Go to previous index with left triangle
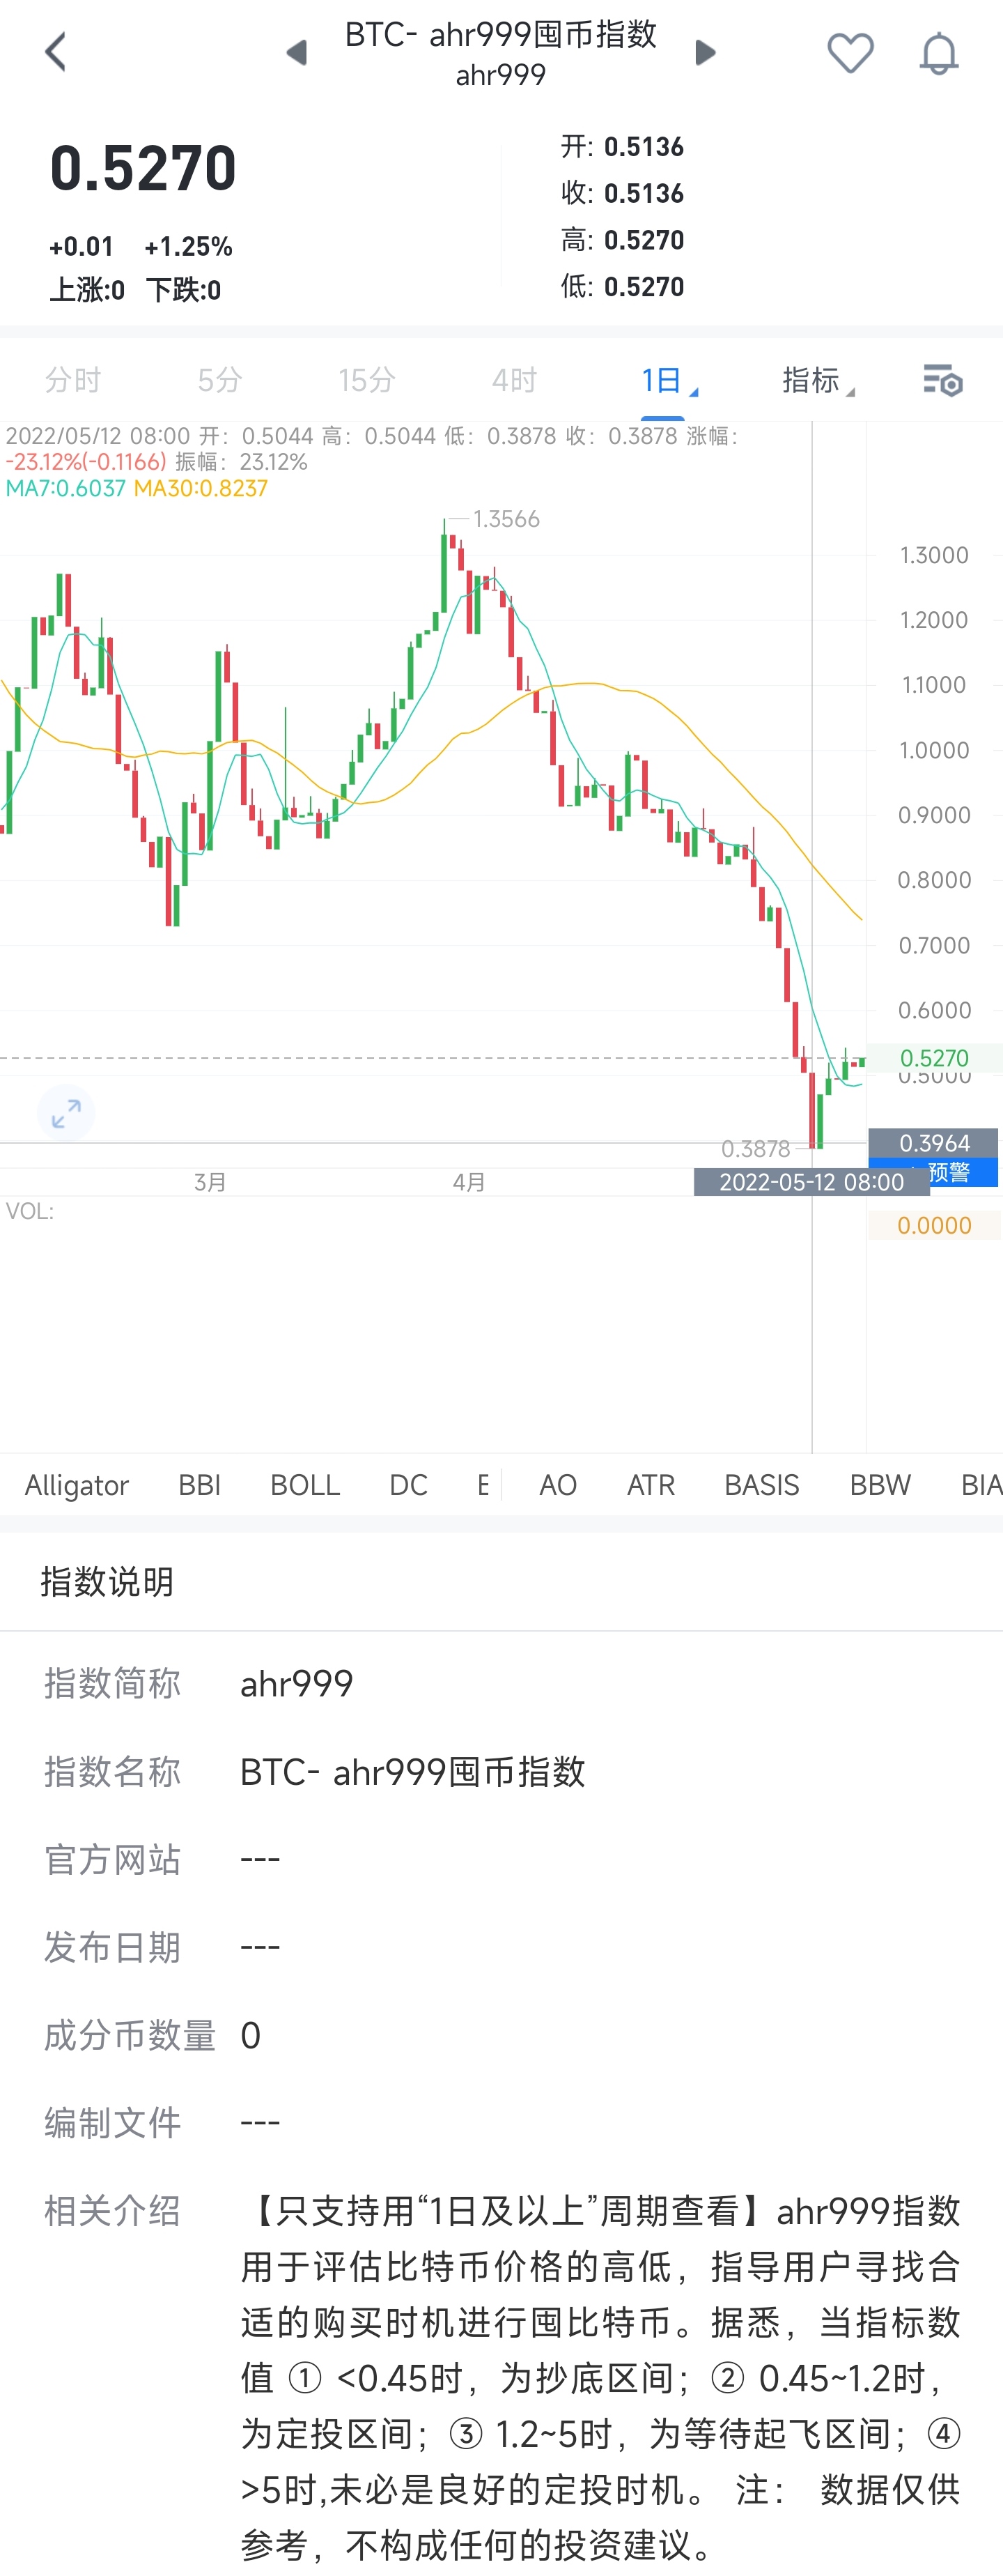This screenshot has height=2576, width=1003. pos(296,53)
